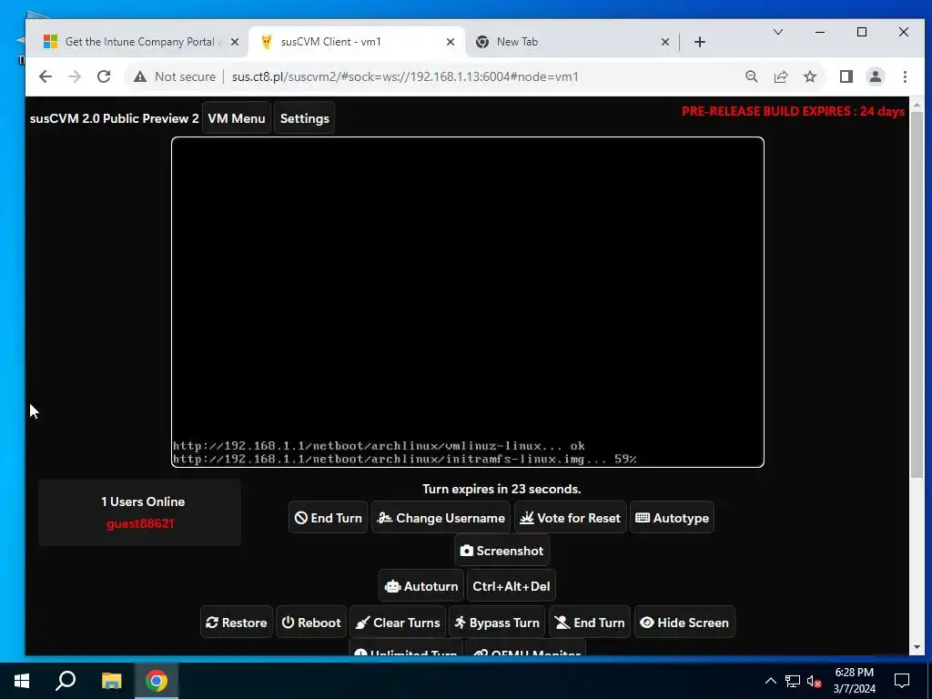Click the address bar URL
The width and height of the screenshot is (932, 699).
[405, 76]
